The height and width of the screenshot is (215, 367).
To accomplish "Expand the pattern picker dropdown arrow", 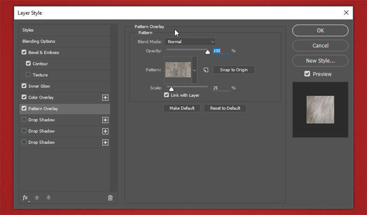I will [x=194, y=70].
